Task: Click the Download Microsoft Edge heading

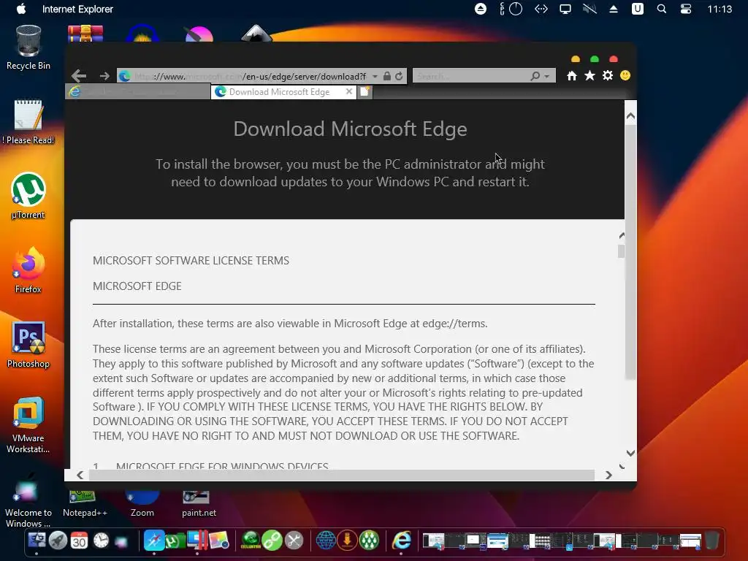Action: [350, 129]
